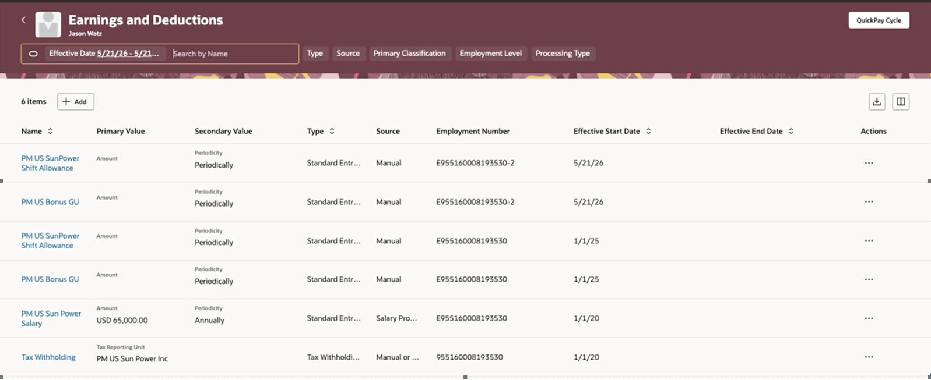The image size is (931, 380).
Task: Open PM US Bonus GU dated 5/21/26
Action: pyautogui.click(x=50, y=202)
